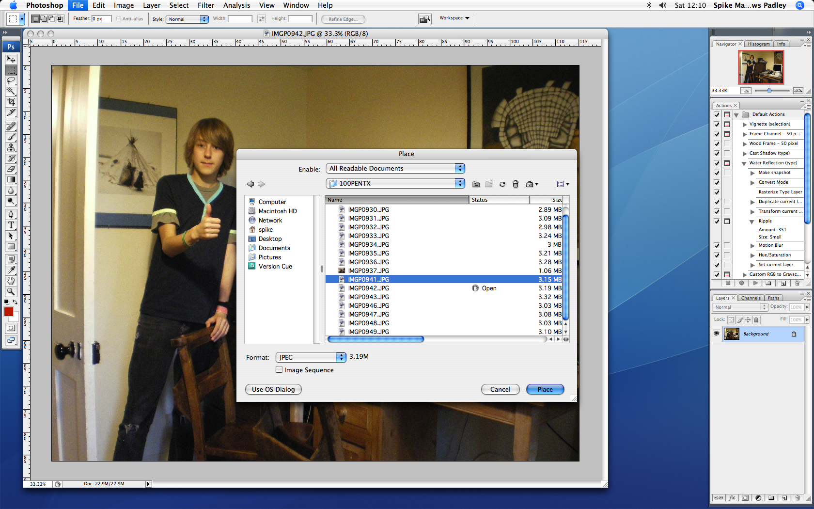This screenshot has height=509, width=814.
Task: Click the volume icon in menu bar
Action: [x=663, y=5]
